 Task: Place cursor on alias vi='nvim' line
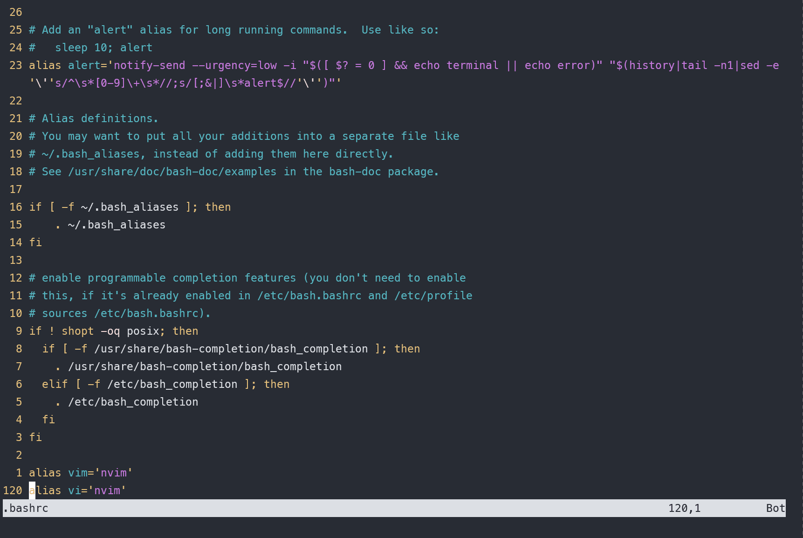[77, 490]
